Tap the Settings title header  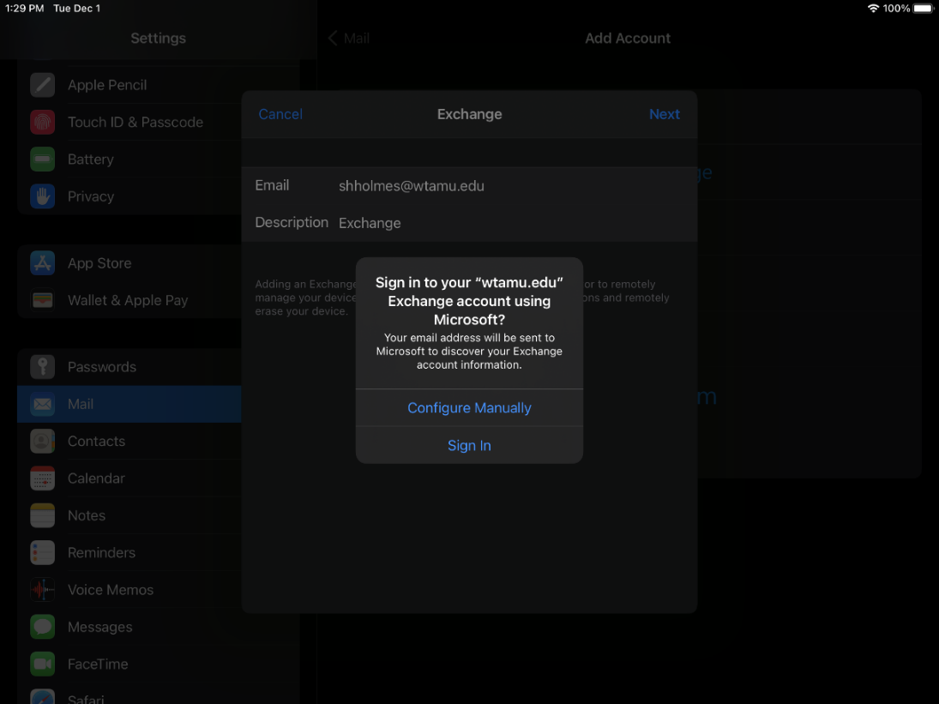[158, 39]
